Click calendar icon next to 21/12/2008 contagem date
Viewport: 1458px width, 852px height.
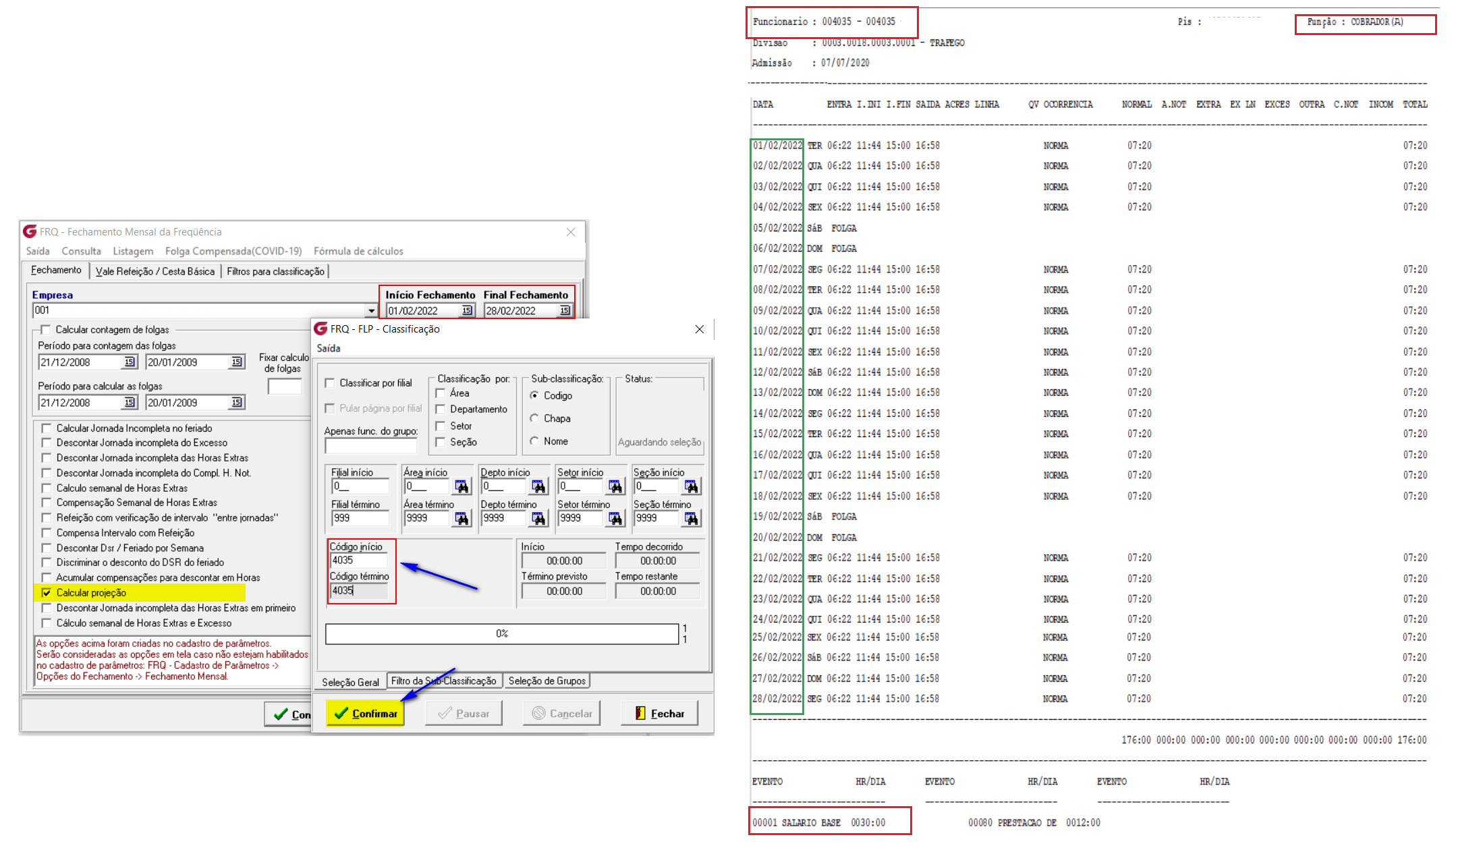130,362
